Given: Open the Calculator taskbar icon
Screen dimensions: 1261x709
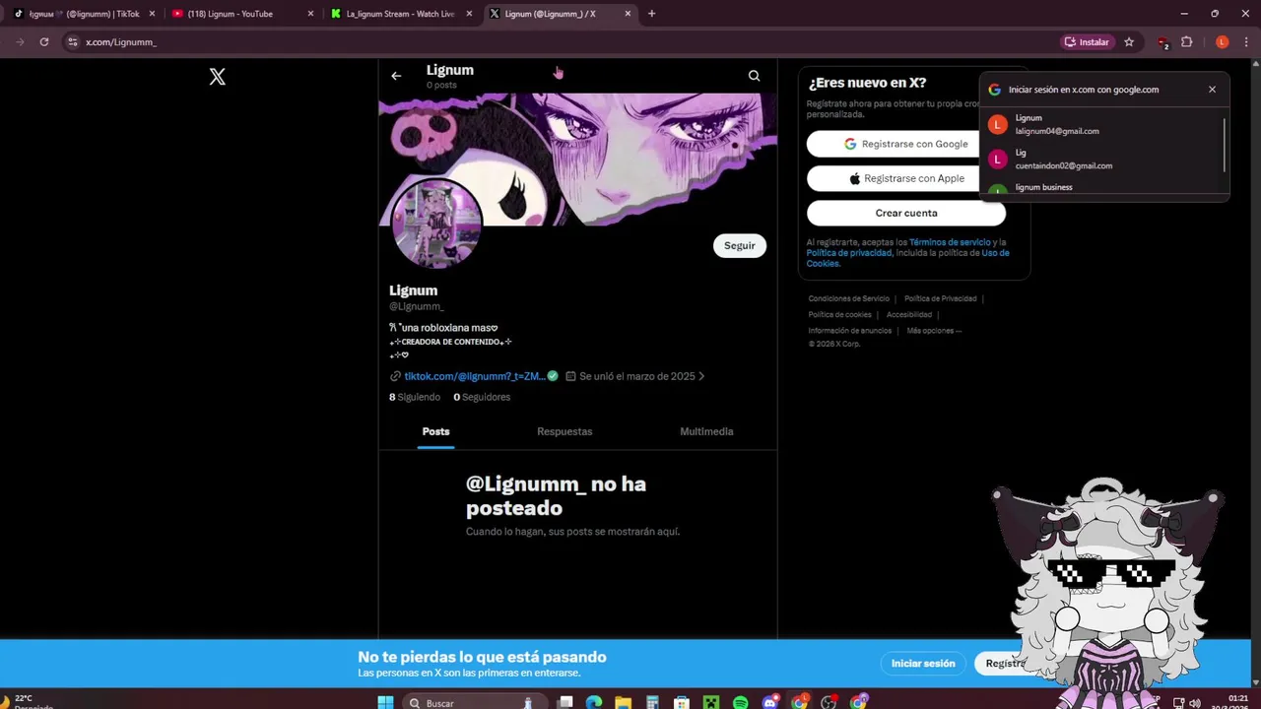Looking at the screenshot, I should (652, 702).
